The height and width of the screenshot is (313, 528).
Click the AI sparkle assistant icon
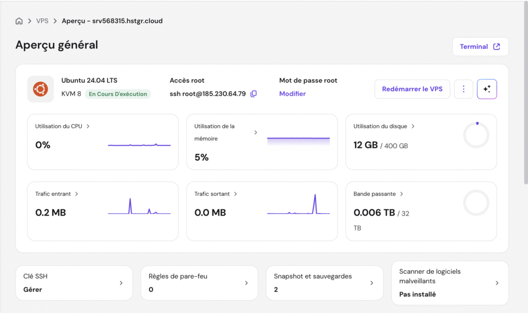pyautogui.click(x=487, y=89)
